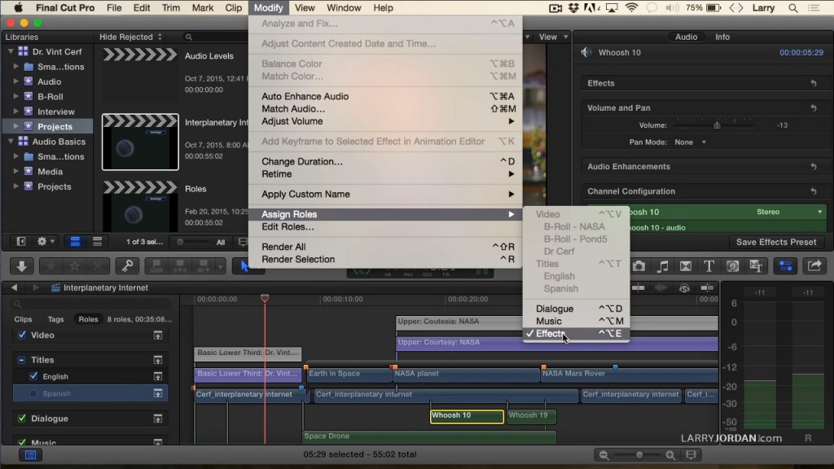Switch browser to filmstrip view

75,241
